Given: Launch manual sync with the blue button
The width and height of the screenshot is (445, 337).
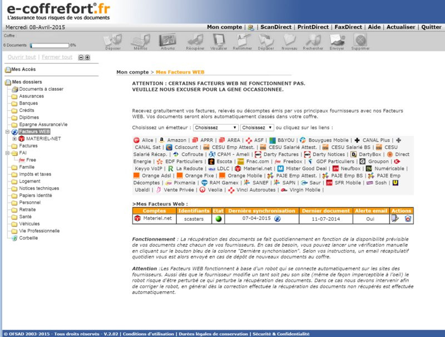Looking at the screenshot, I should coord(278,218).
